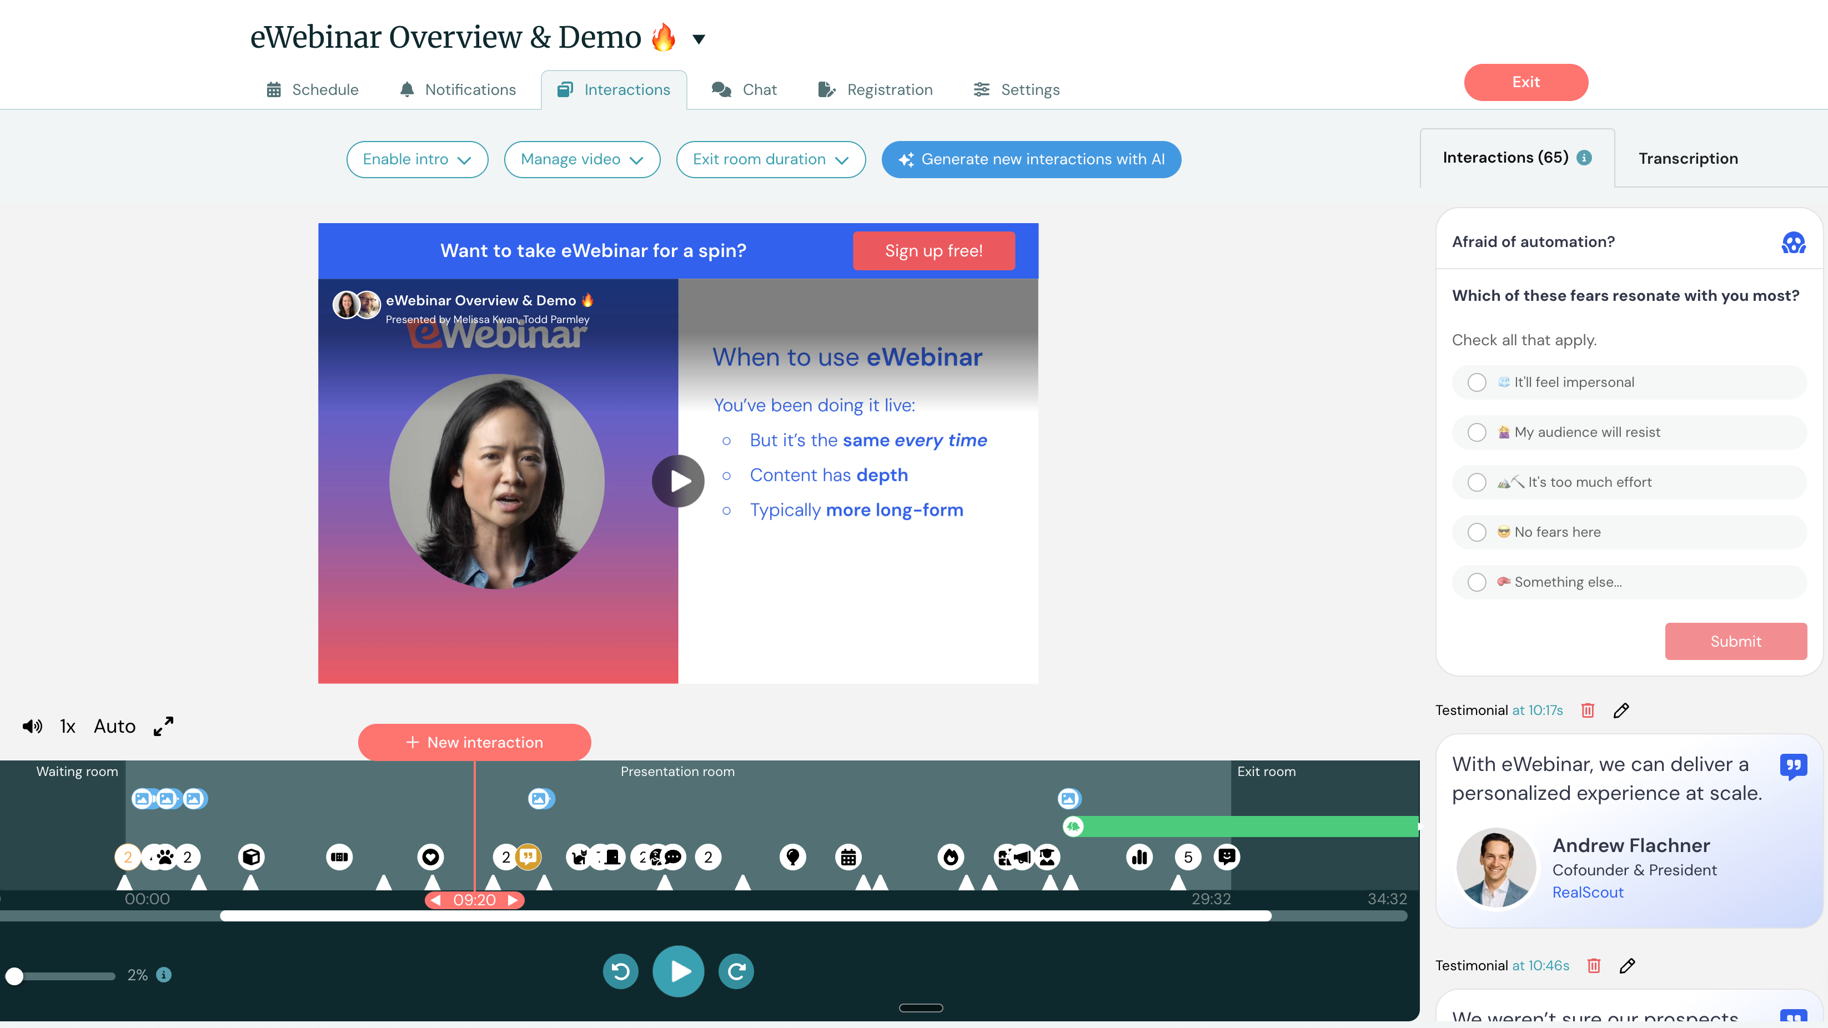Select the balloon interaction on the timeline

point(792,857)
